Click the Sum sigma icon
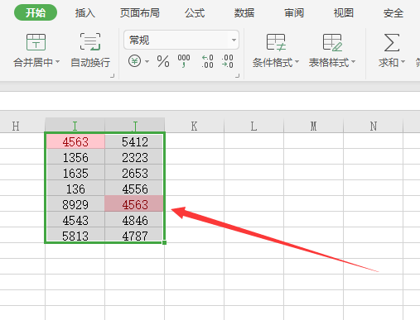 (x=392, y=42)
